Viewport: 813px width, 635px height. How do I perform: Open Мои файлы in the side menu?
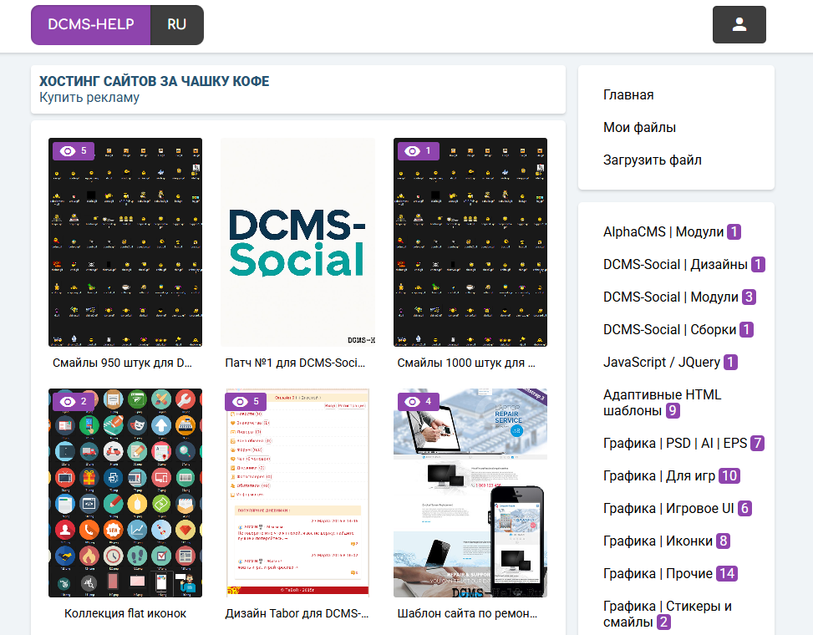tap(639, 128)
